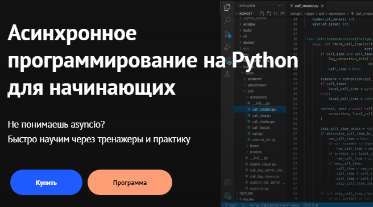
Task: Click Python file icon beside call_stat.py
Action: 249,115
